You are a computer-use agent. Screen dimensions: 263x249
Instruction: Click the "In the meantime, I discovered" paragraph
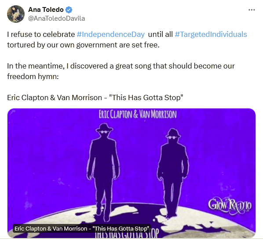coord(121,71)
